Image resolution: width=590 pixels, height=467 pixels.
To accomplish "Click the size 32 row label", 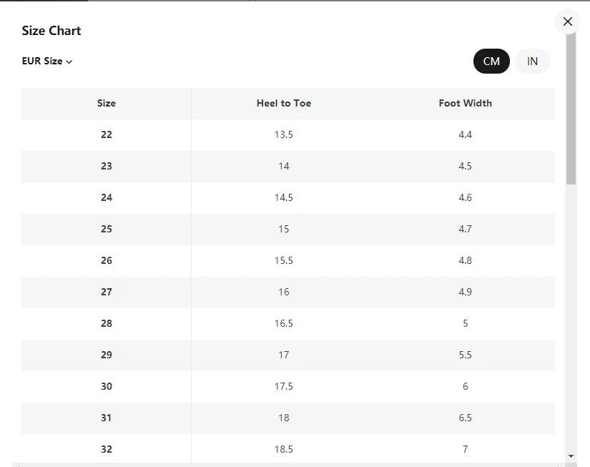I will tap(106, 449).
